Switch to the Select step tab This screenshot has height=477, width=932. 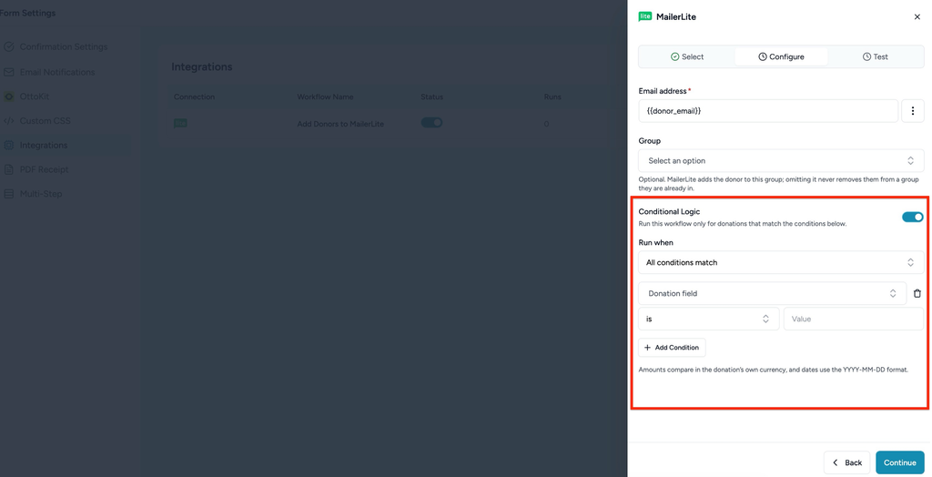coord(687,56)
